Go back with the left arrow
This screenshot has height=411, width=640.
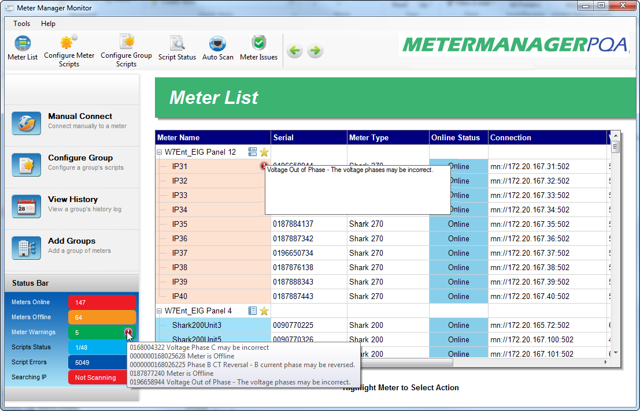(x=295, y=51)
